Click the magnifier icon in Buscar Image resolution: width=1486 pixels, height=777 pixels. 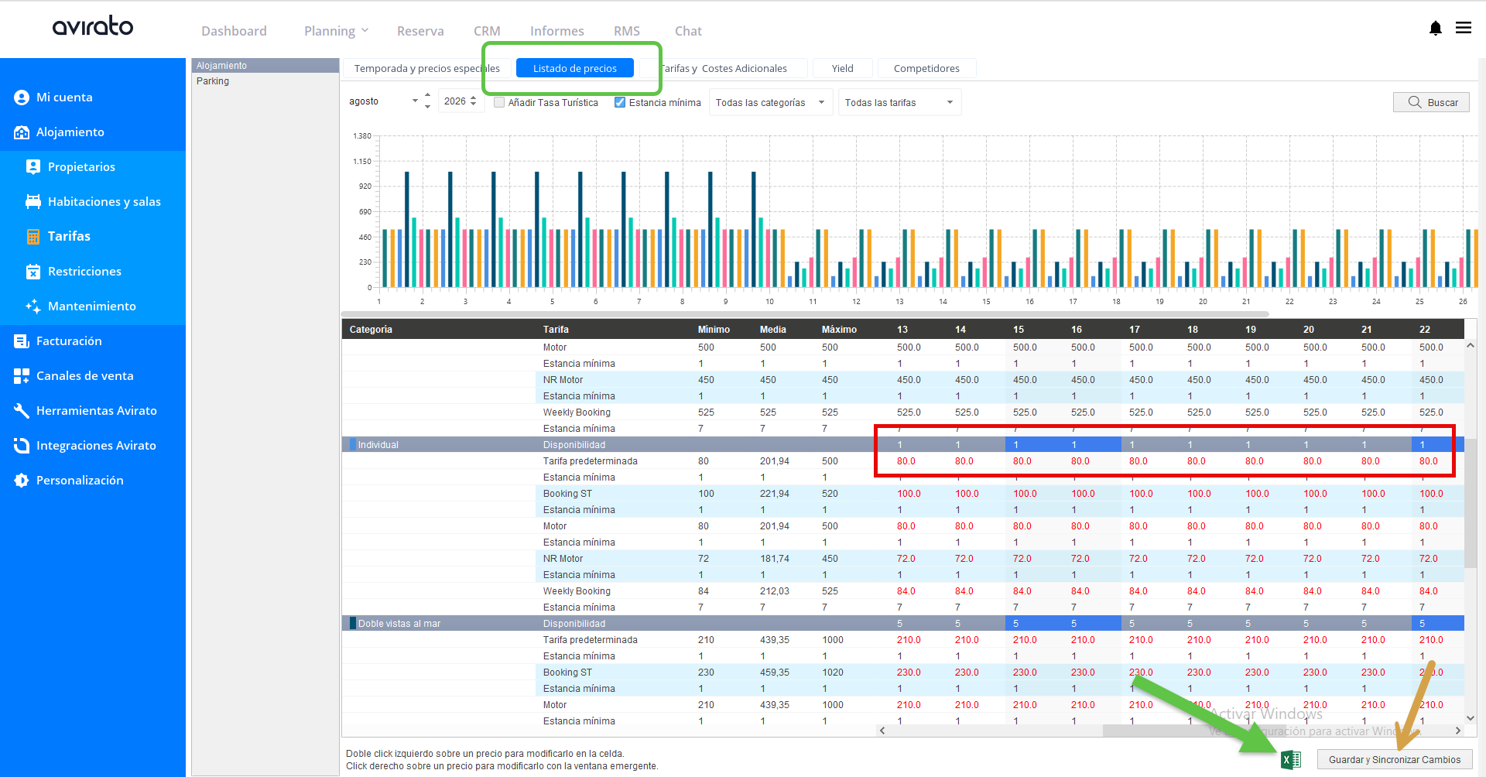[1415, 102]
